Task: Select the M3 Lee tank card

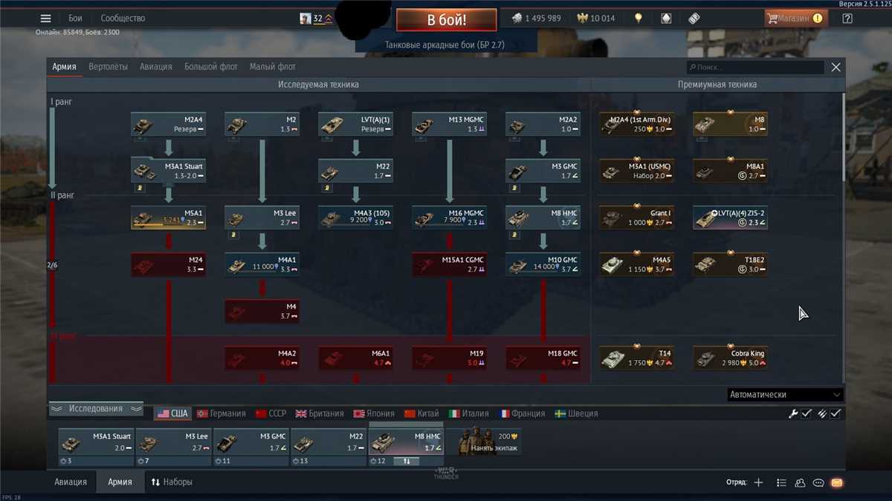Action: click(x=262, y=217)
